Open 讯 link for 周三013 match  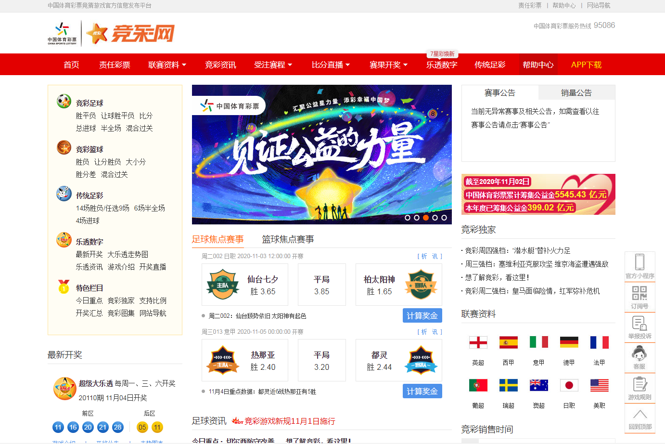click(x=435, y=332)
